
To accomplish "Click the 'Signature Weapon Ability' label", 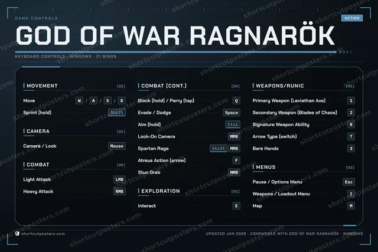I will tap(281, 125).
